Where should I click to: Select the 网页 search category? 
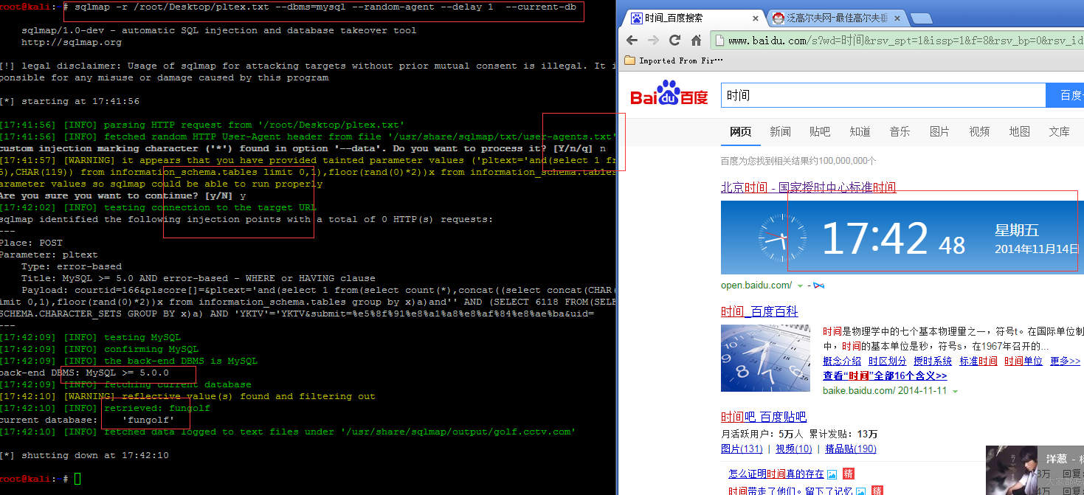pyautogui.click(x=740, y=131)
